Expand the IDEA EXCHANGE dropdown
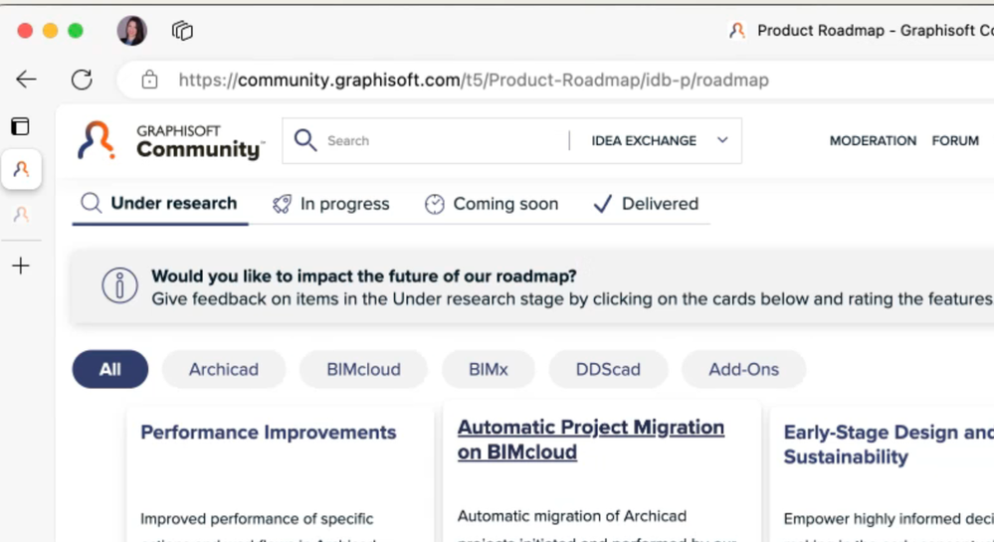Screen dimensions: 994x542 pyautogui.click(x=660, y=141)
